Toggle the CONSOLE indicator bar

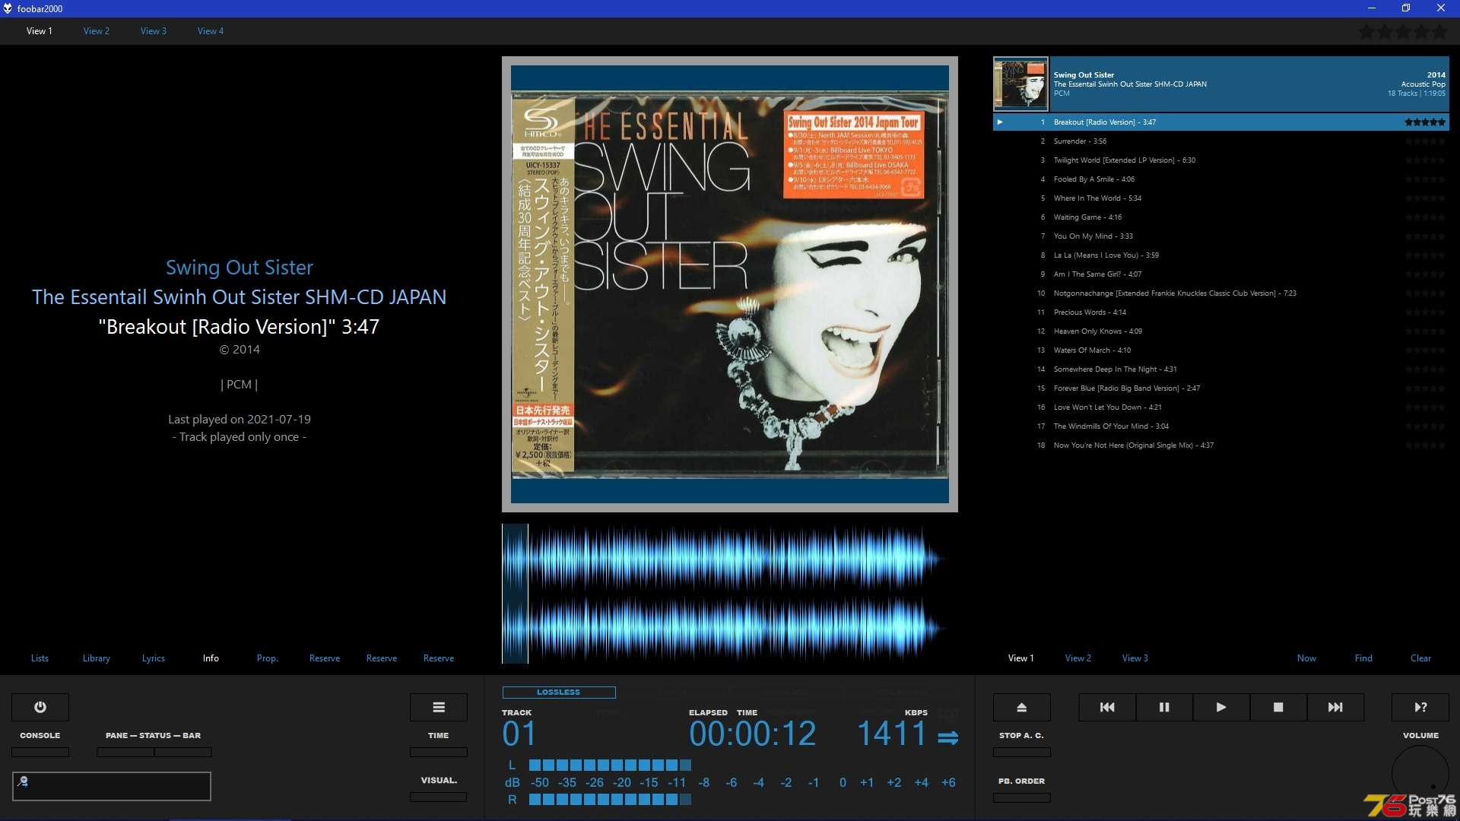tap(40, 752)
